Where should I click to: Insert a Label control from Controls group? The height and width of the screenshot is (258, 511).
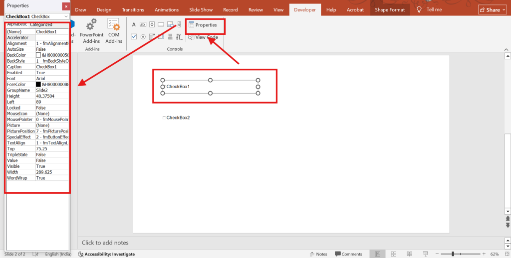coord(134,24)
